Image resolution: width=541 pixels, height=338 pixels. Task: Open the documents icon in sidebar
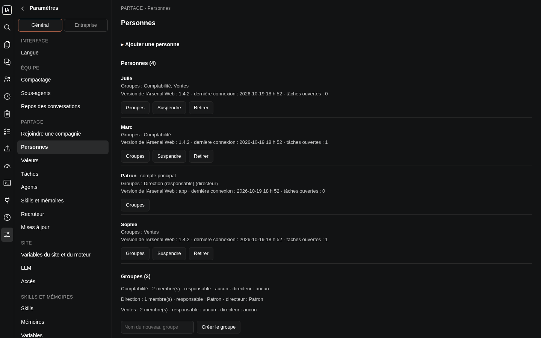[7, 45]
